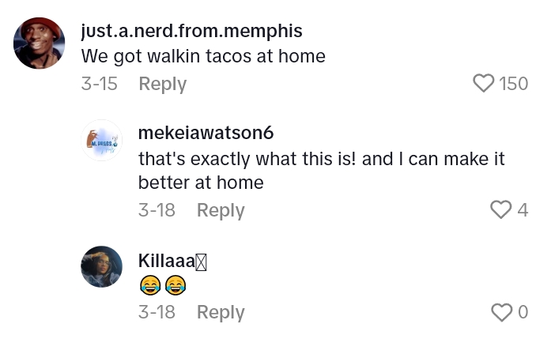
Task: Click the 150 likes count
Action: pos(514,84)
